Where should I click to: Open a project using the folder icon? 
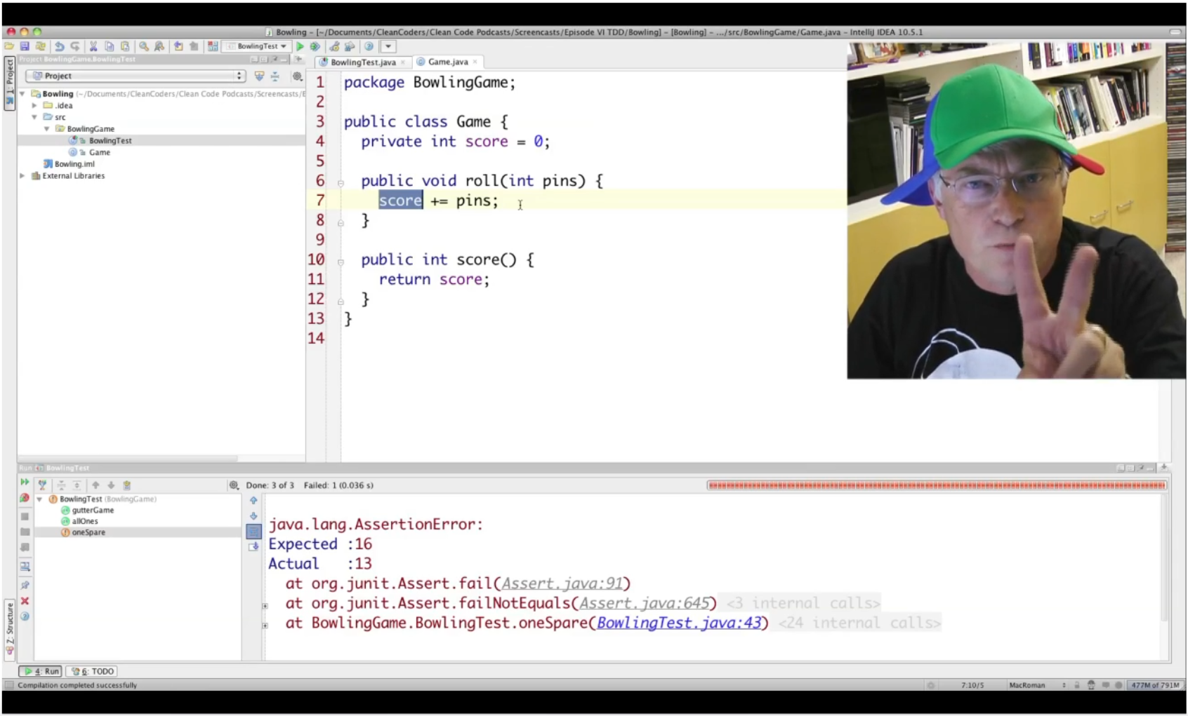(x=9, y=46)
